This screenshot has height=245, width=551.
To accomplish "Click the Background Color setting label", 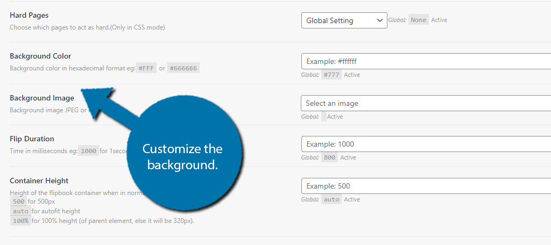I will [40, 56].
